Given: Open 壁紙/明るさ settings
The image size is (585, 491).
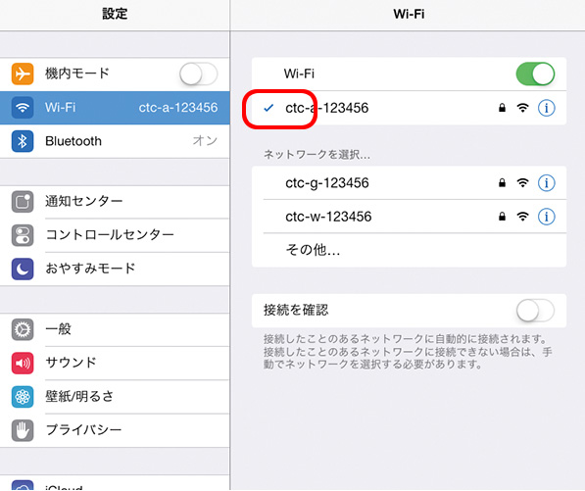Looking at the screenshot, I should tap(115, 397).
